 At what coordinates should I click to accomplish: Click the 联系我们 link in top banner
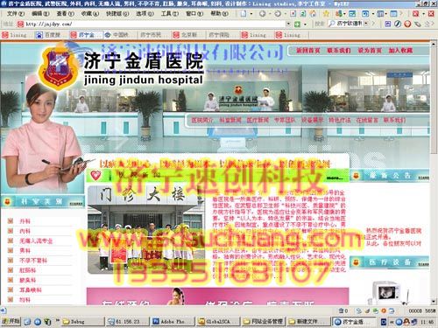tap(339, 51)
